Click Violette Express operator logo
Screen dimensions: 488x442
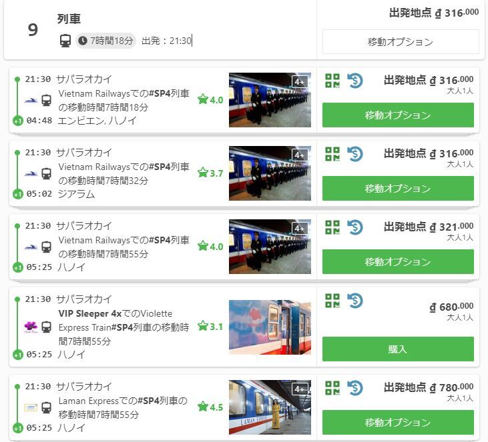click(31, 327)
